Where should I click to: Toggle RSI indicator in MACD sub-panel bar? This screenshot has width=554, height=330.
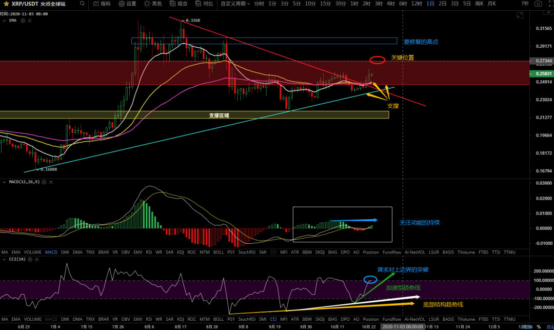(x=149, y=253)
